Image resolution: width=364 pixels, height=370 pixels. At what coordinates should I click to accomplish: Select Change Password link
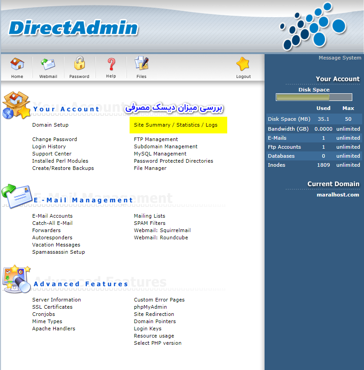point(54,139)
